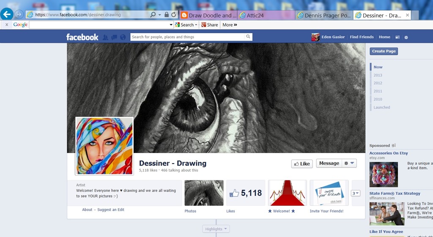This screenshot has width=433, height=237.
Task: Expand the gear dropdown next to Message
Action: (349, 163)
